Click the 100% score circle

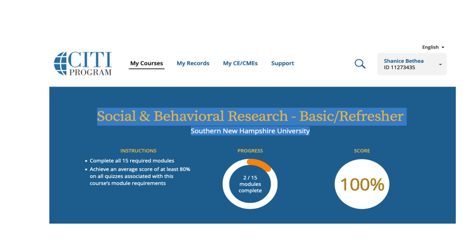click(x=362, y=184)
